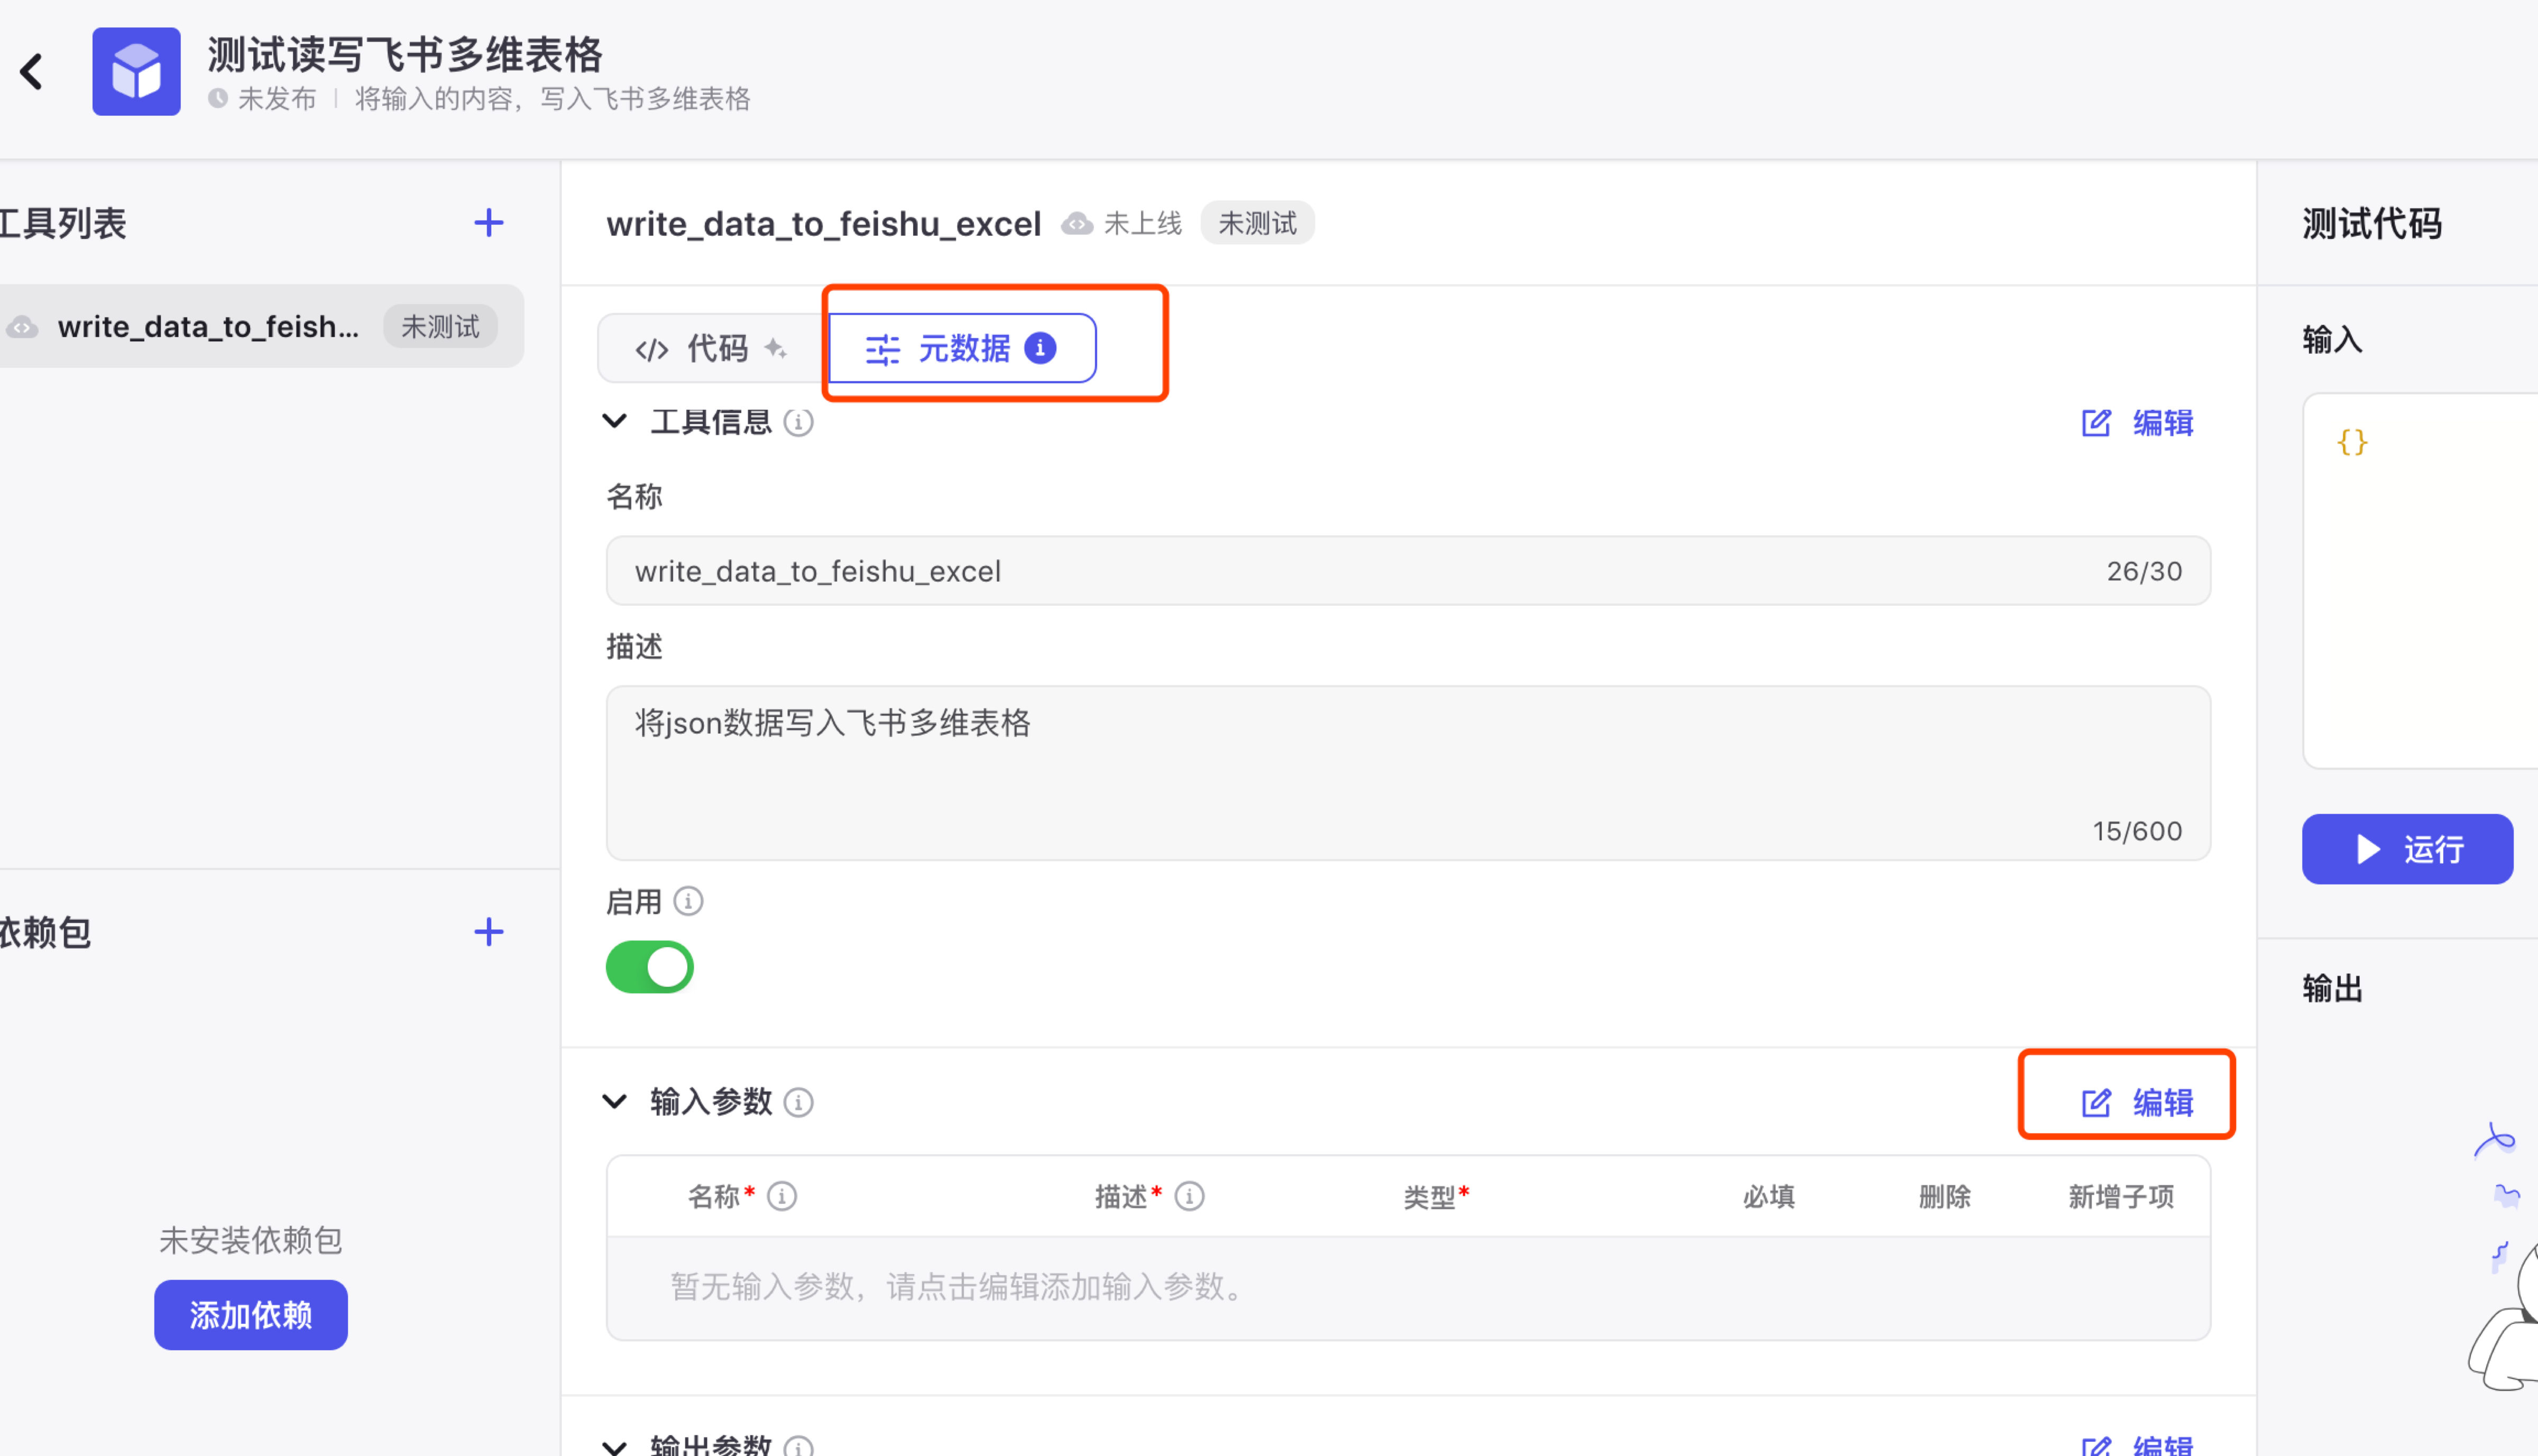Viewport: 2538px width, 1456px height.
Task: Collapse the 输入参数 section
Action: pyautogui.click(x=615, y=1101)
